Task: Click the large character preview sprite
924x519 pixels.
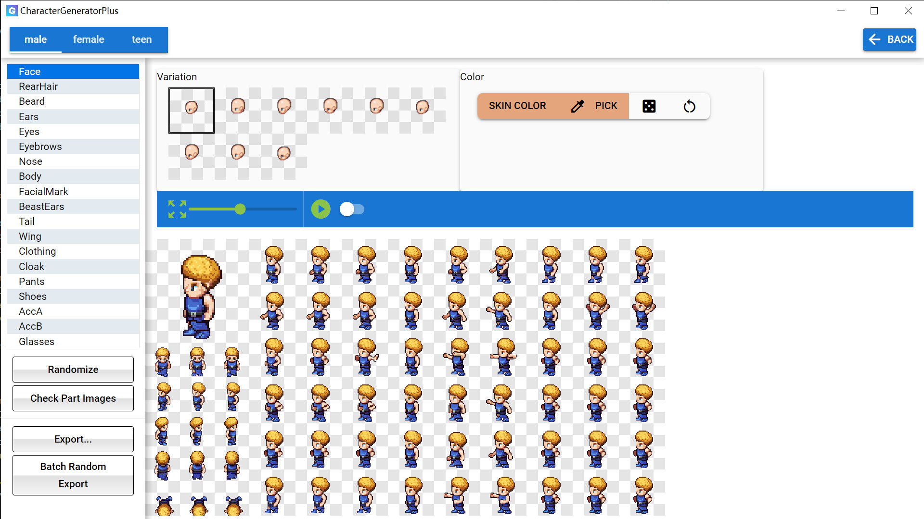Action: (x=200, y=296)
